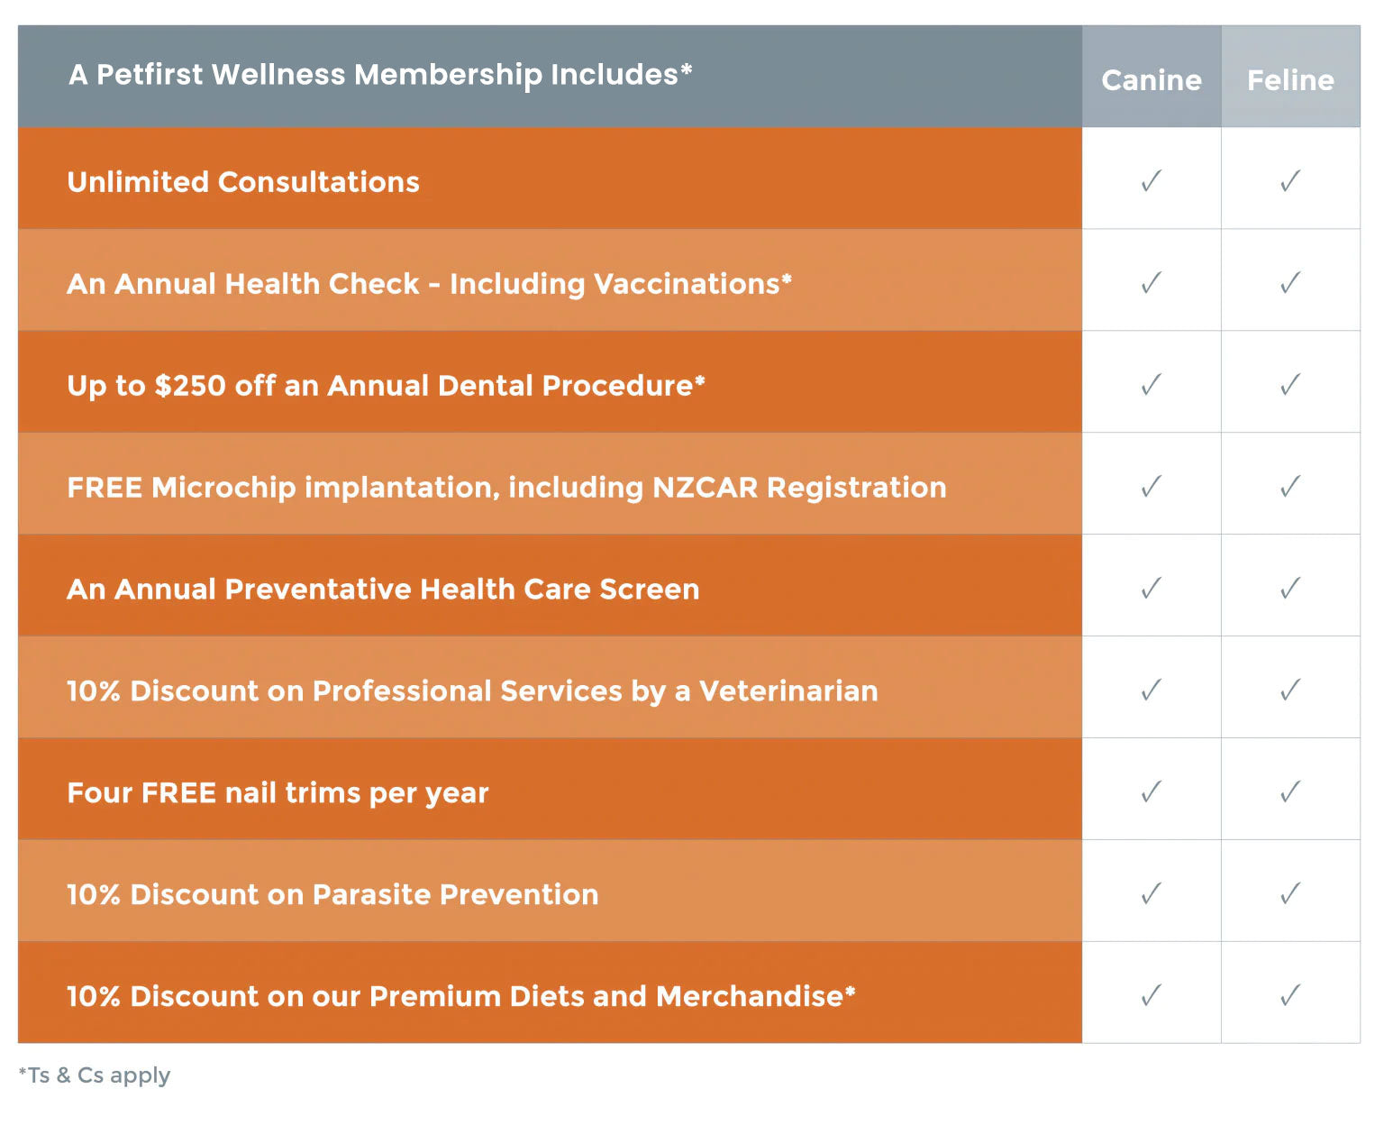The image size is (1384, 1125).
Task: Click the Feline checkmark for Preventative Health Care Screen
Action: tap(1290, 589)
